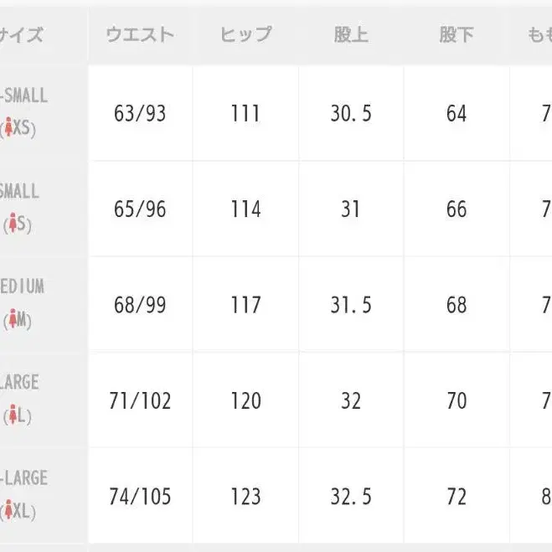Click the SMALL size row label
Viewport: 552px width, 552px height.
tap(19, 191)
